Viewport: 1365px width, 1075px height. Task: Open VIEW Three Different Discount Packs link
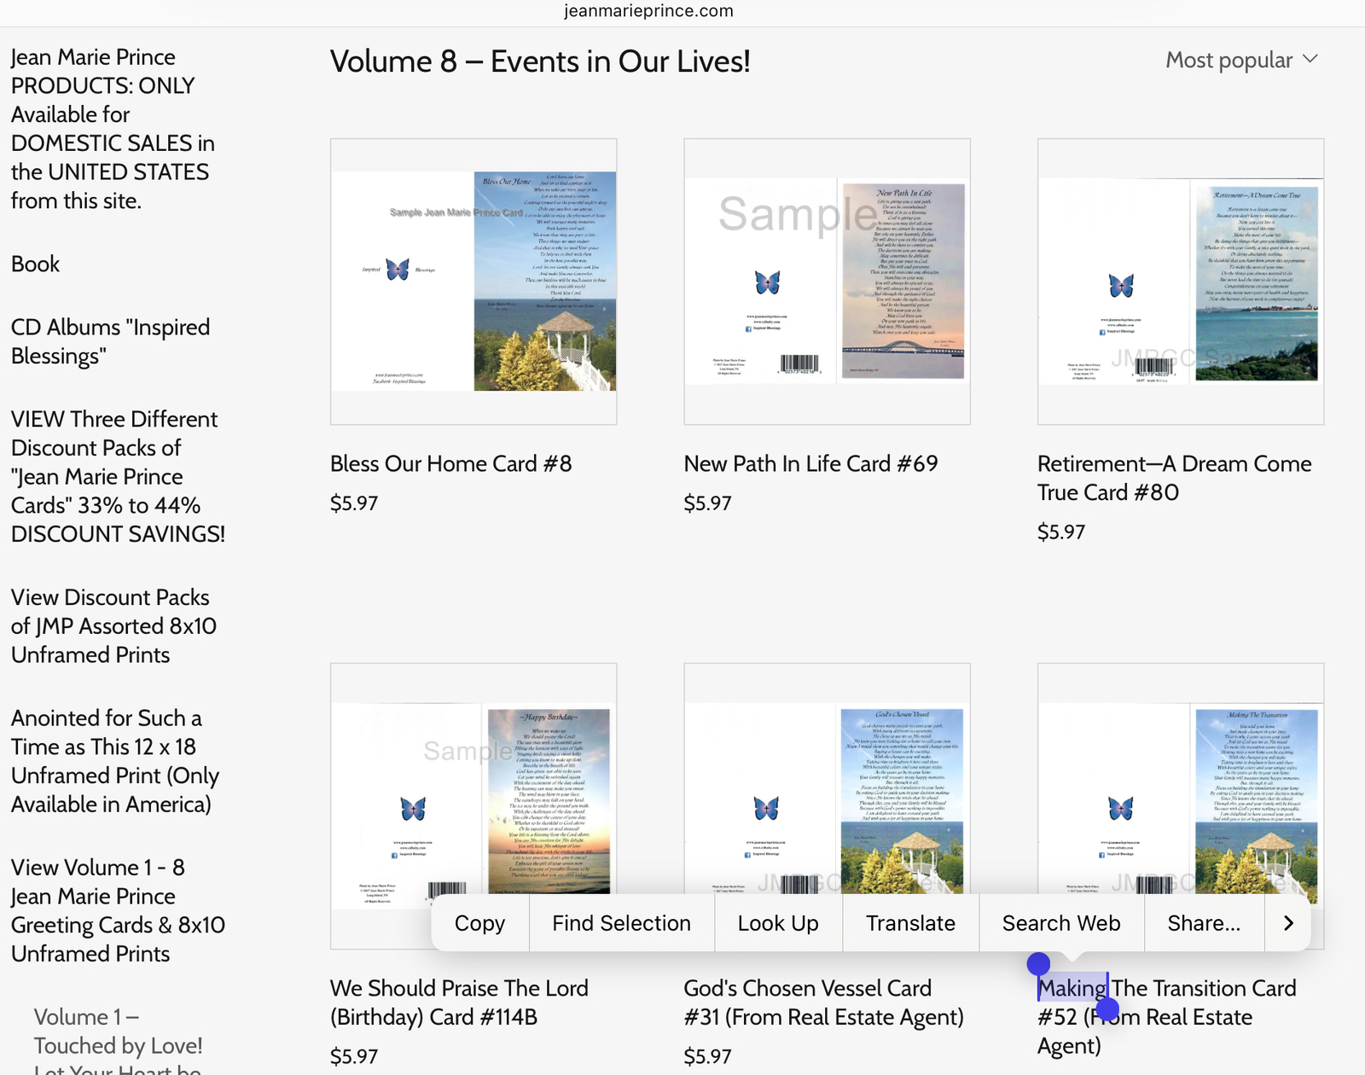118,476
